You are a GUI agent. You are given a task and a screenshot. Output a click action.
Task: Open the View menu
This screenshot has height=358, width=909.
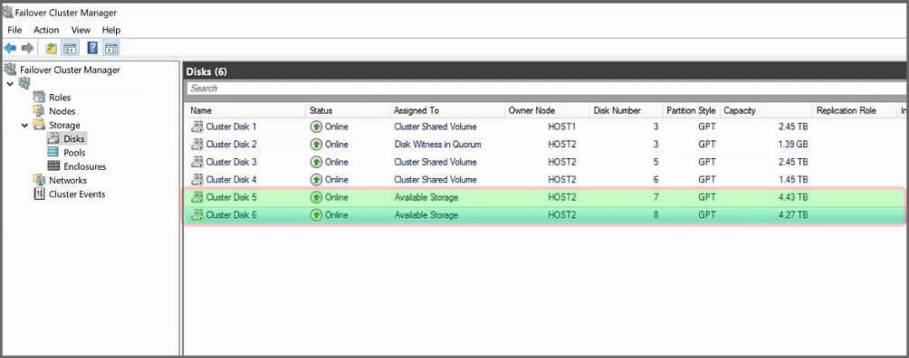81,30
